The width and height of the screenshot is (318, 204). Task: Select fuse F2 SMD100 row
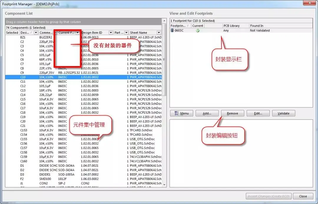(84, 179)
